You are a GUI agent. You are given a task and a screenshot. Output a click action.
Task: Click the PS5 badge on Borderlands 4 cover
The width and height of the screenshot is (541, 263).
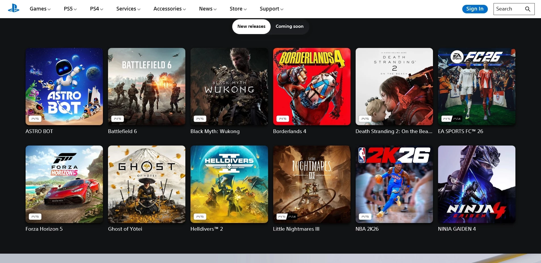tap(282, 119)
